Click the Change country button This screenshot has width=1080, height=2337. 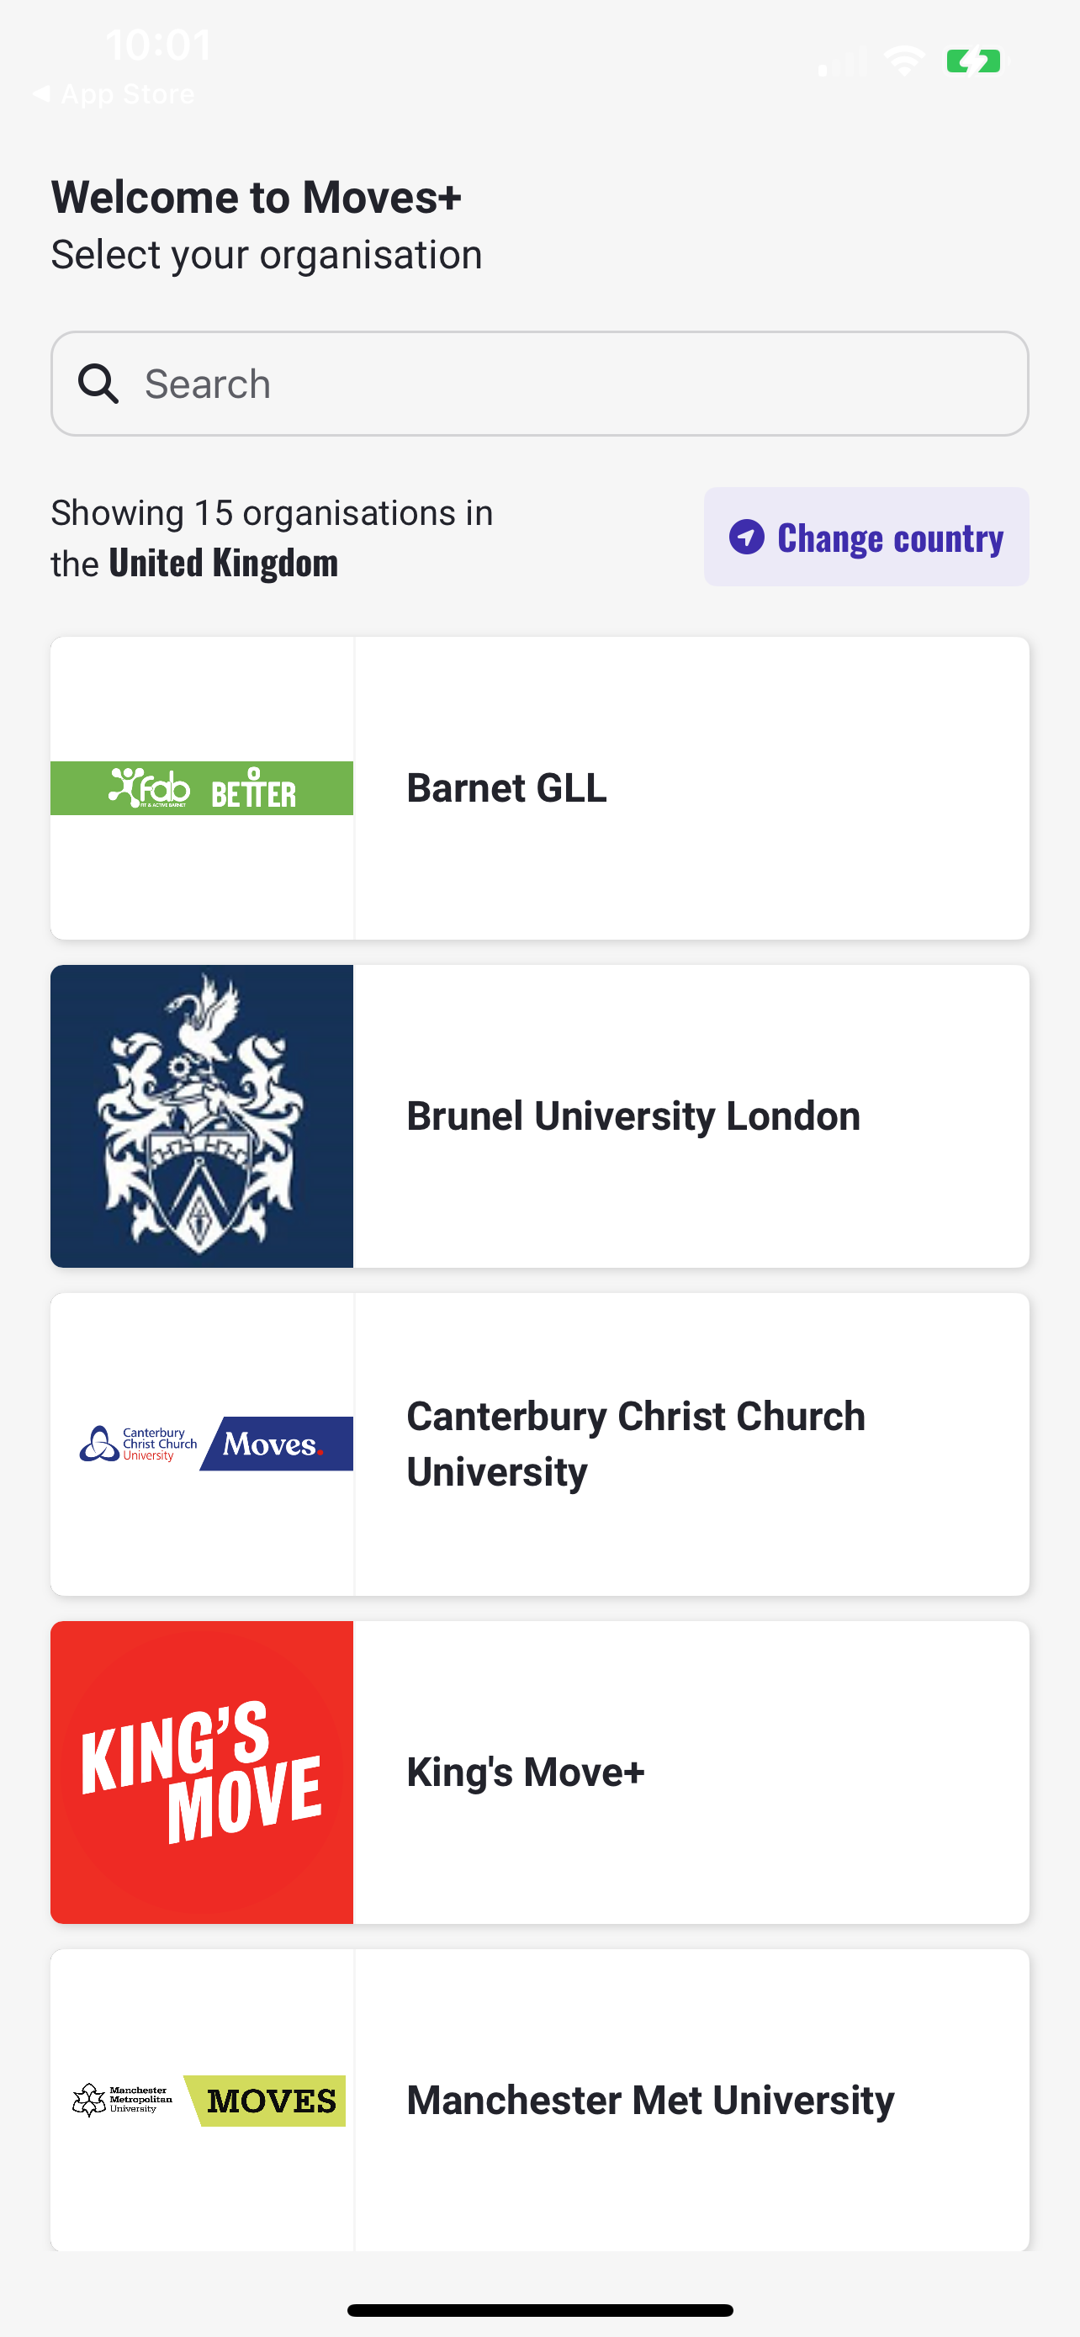click(866, 537)
